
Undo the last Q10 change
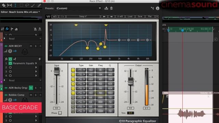click(55, 17)
